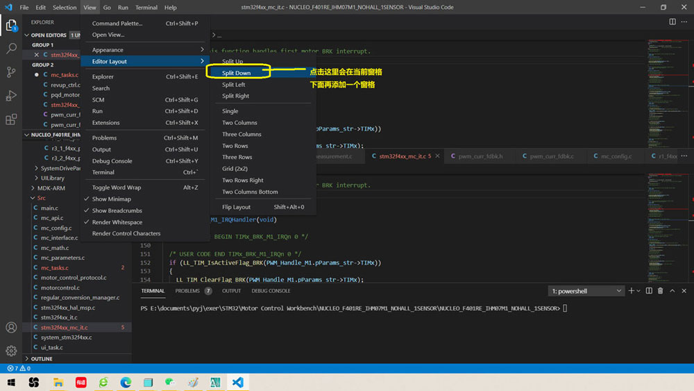Open the File menu
This screenshot has height=391, width=694.
(24, 7)
